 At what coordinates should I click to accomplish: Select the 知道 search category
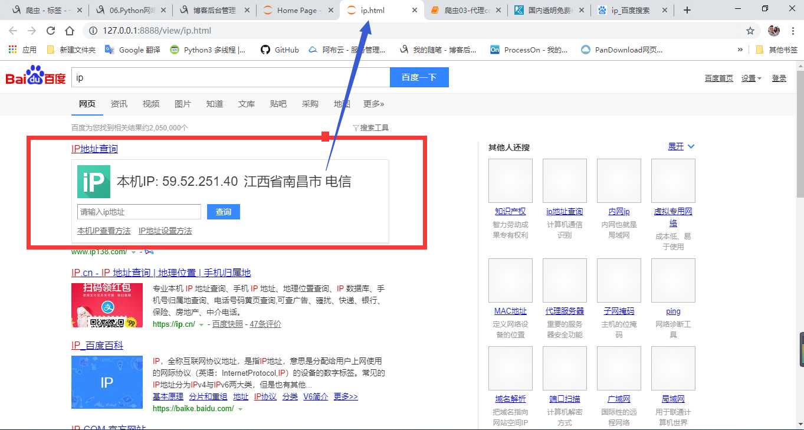pos(215,104)
